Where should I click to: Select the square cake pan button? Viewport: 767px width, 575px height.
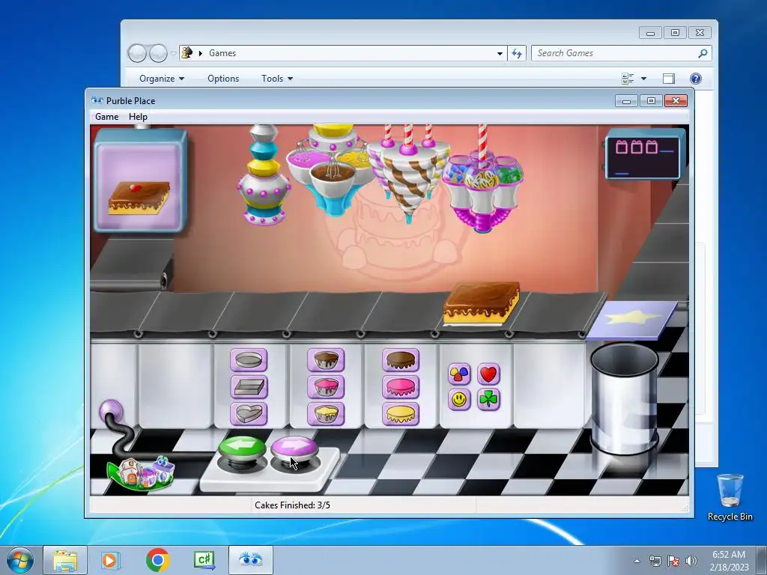(x=249, y=387)
